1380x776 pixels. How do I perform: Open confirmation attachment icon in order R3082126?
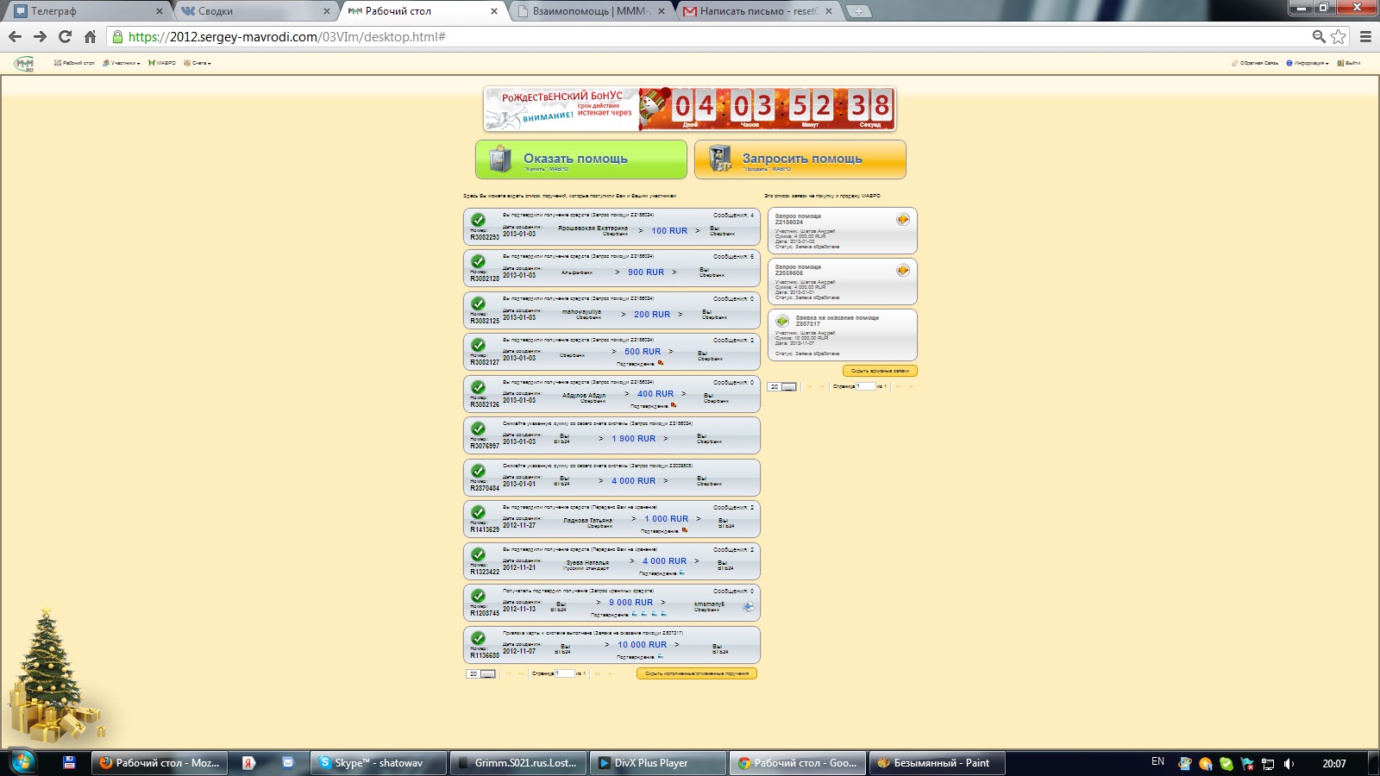(674, 405)
